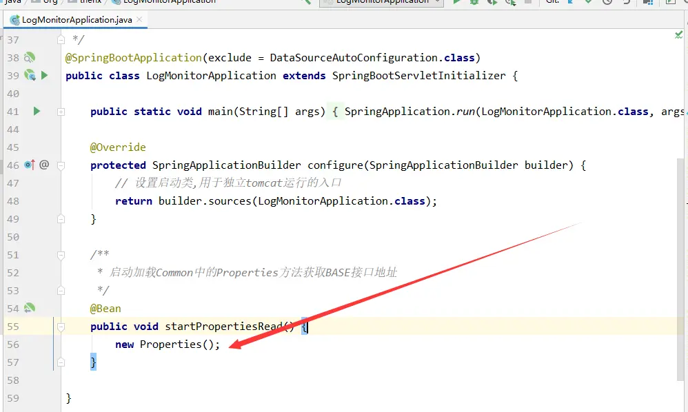Click line number 44 in the gutter
688x412 pixels.
[13, 130]
